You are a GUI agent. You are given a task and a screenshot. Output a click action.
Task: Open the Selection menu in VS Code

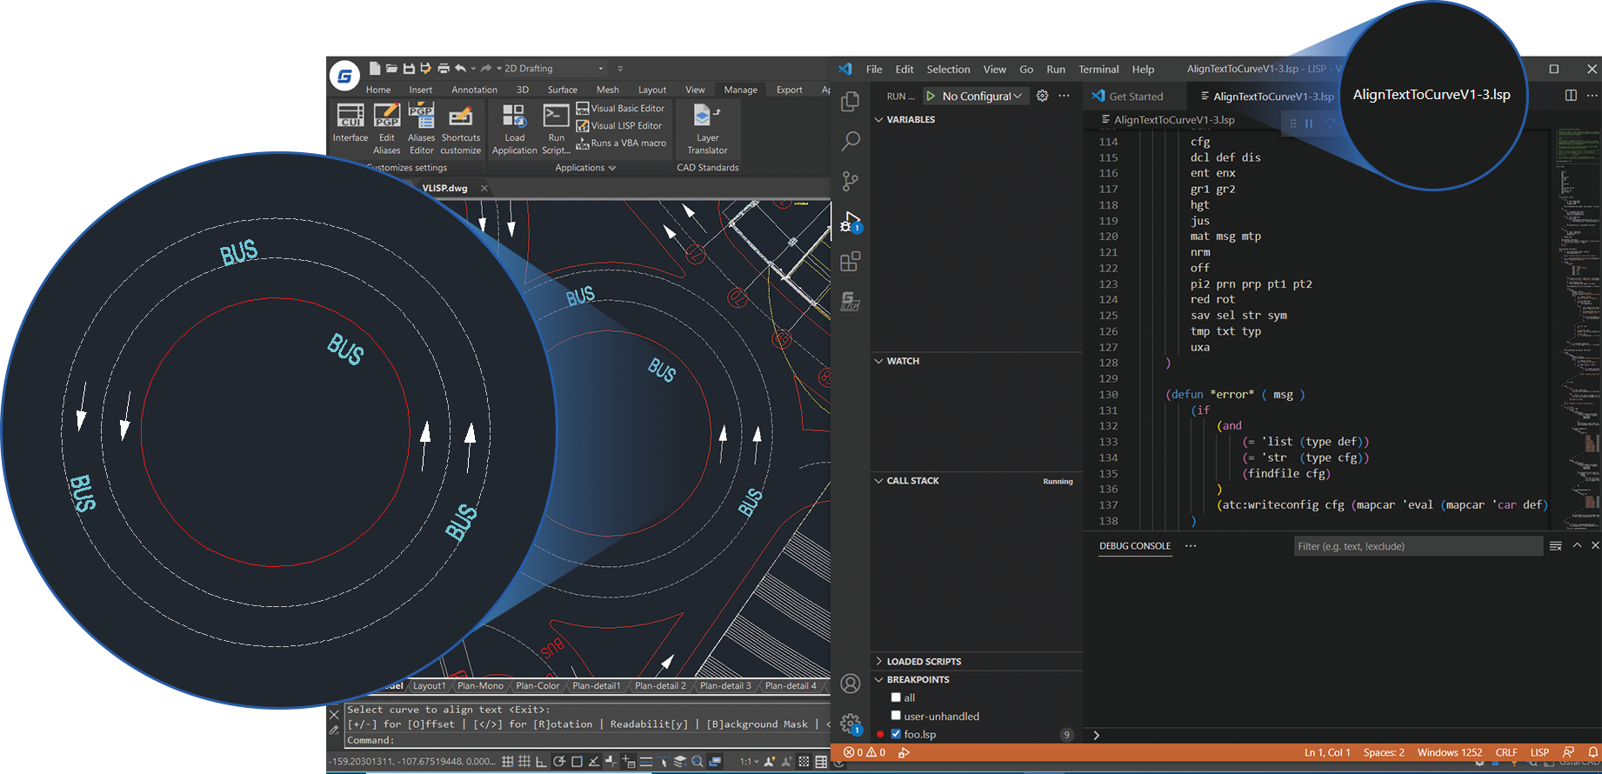tap(948, 70)
